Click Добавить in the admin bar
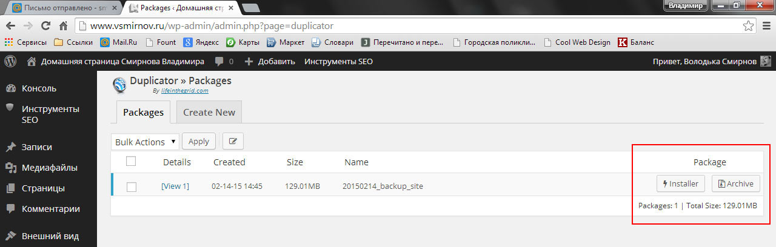This screenshot has height=247, width=776. point(270,61)
